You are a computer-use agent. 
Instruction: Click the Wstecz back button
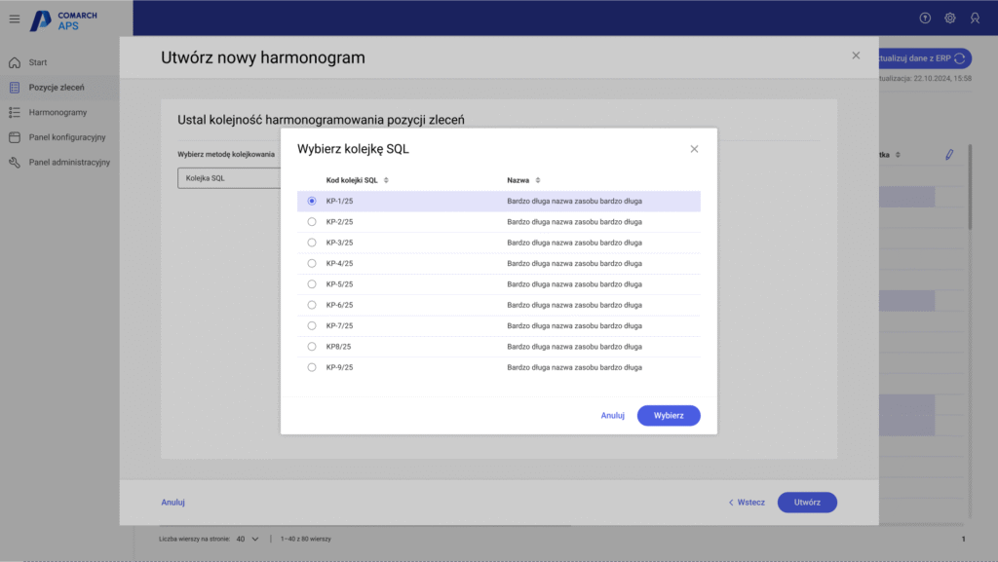click(747, 503)
